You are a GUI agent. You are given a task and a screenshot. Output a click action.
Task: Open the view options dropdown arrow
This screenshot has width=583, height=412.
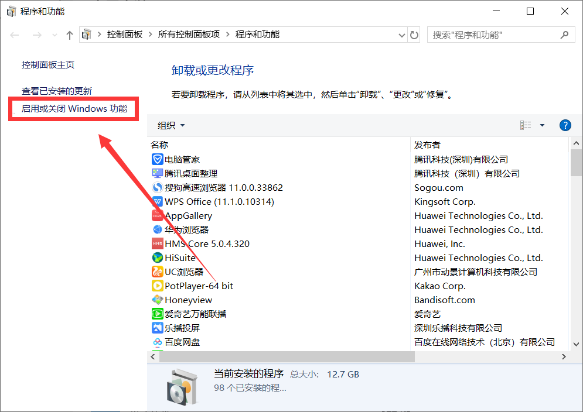coord(542,125)
